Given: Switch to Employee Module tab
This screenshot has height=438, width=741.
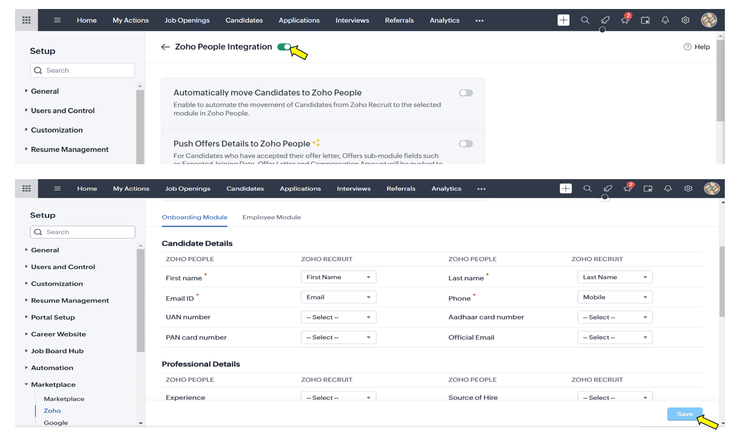Looking at the screenshot, I should point(272,217).
